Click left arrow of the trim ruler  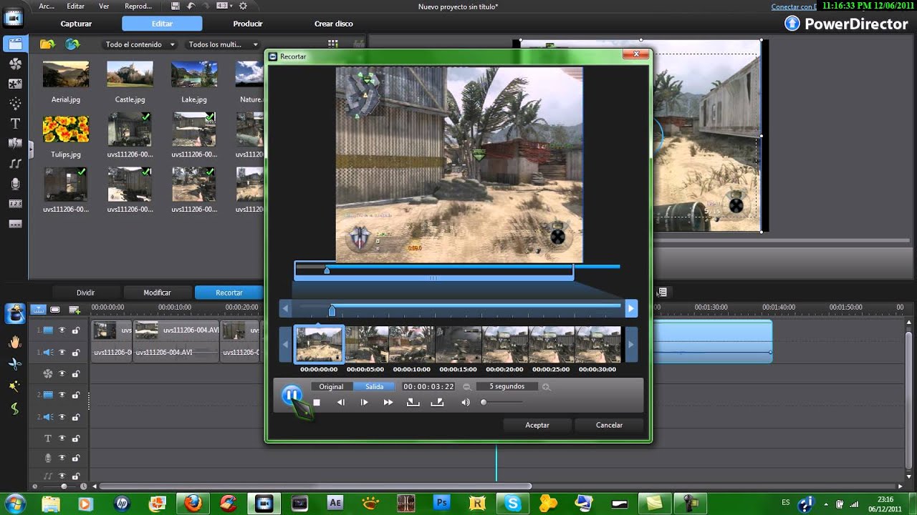pos(286,308)
